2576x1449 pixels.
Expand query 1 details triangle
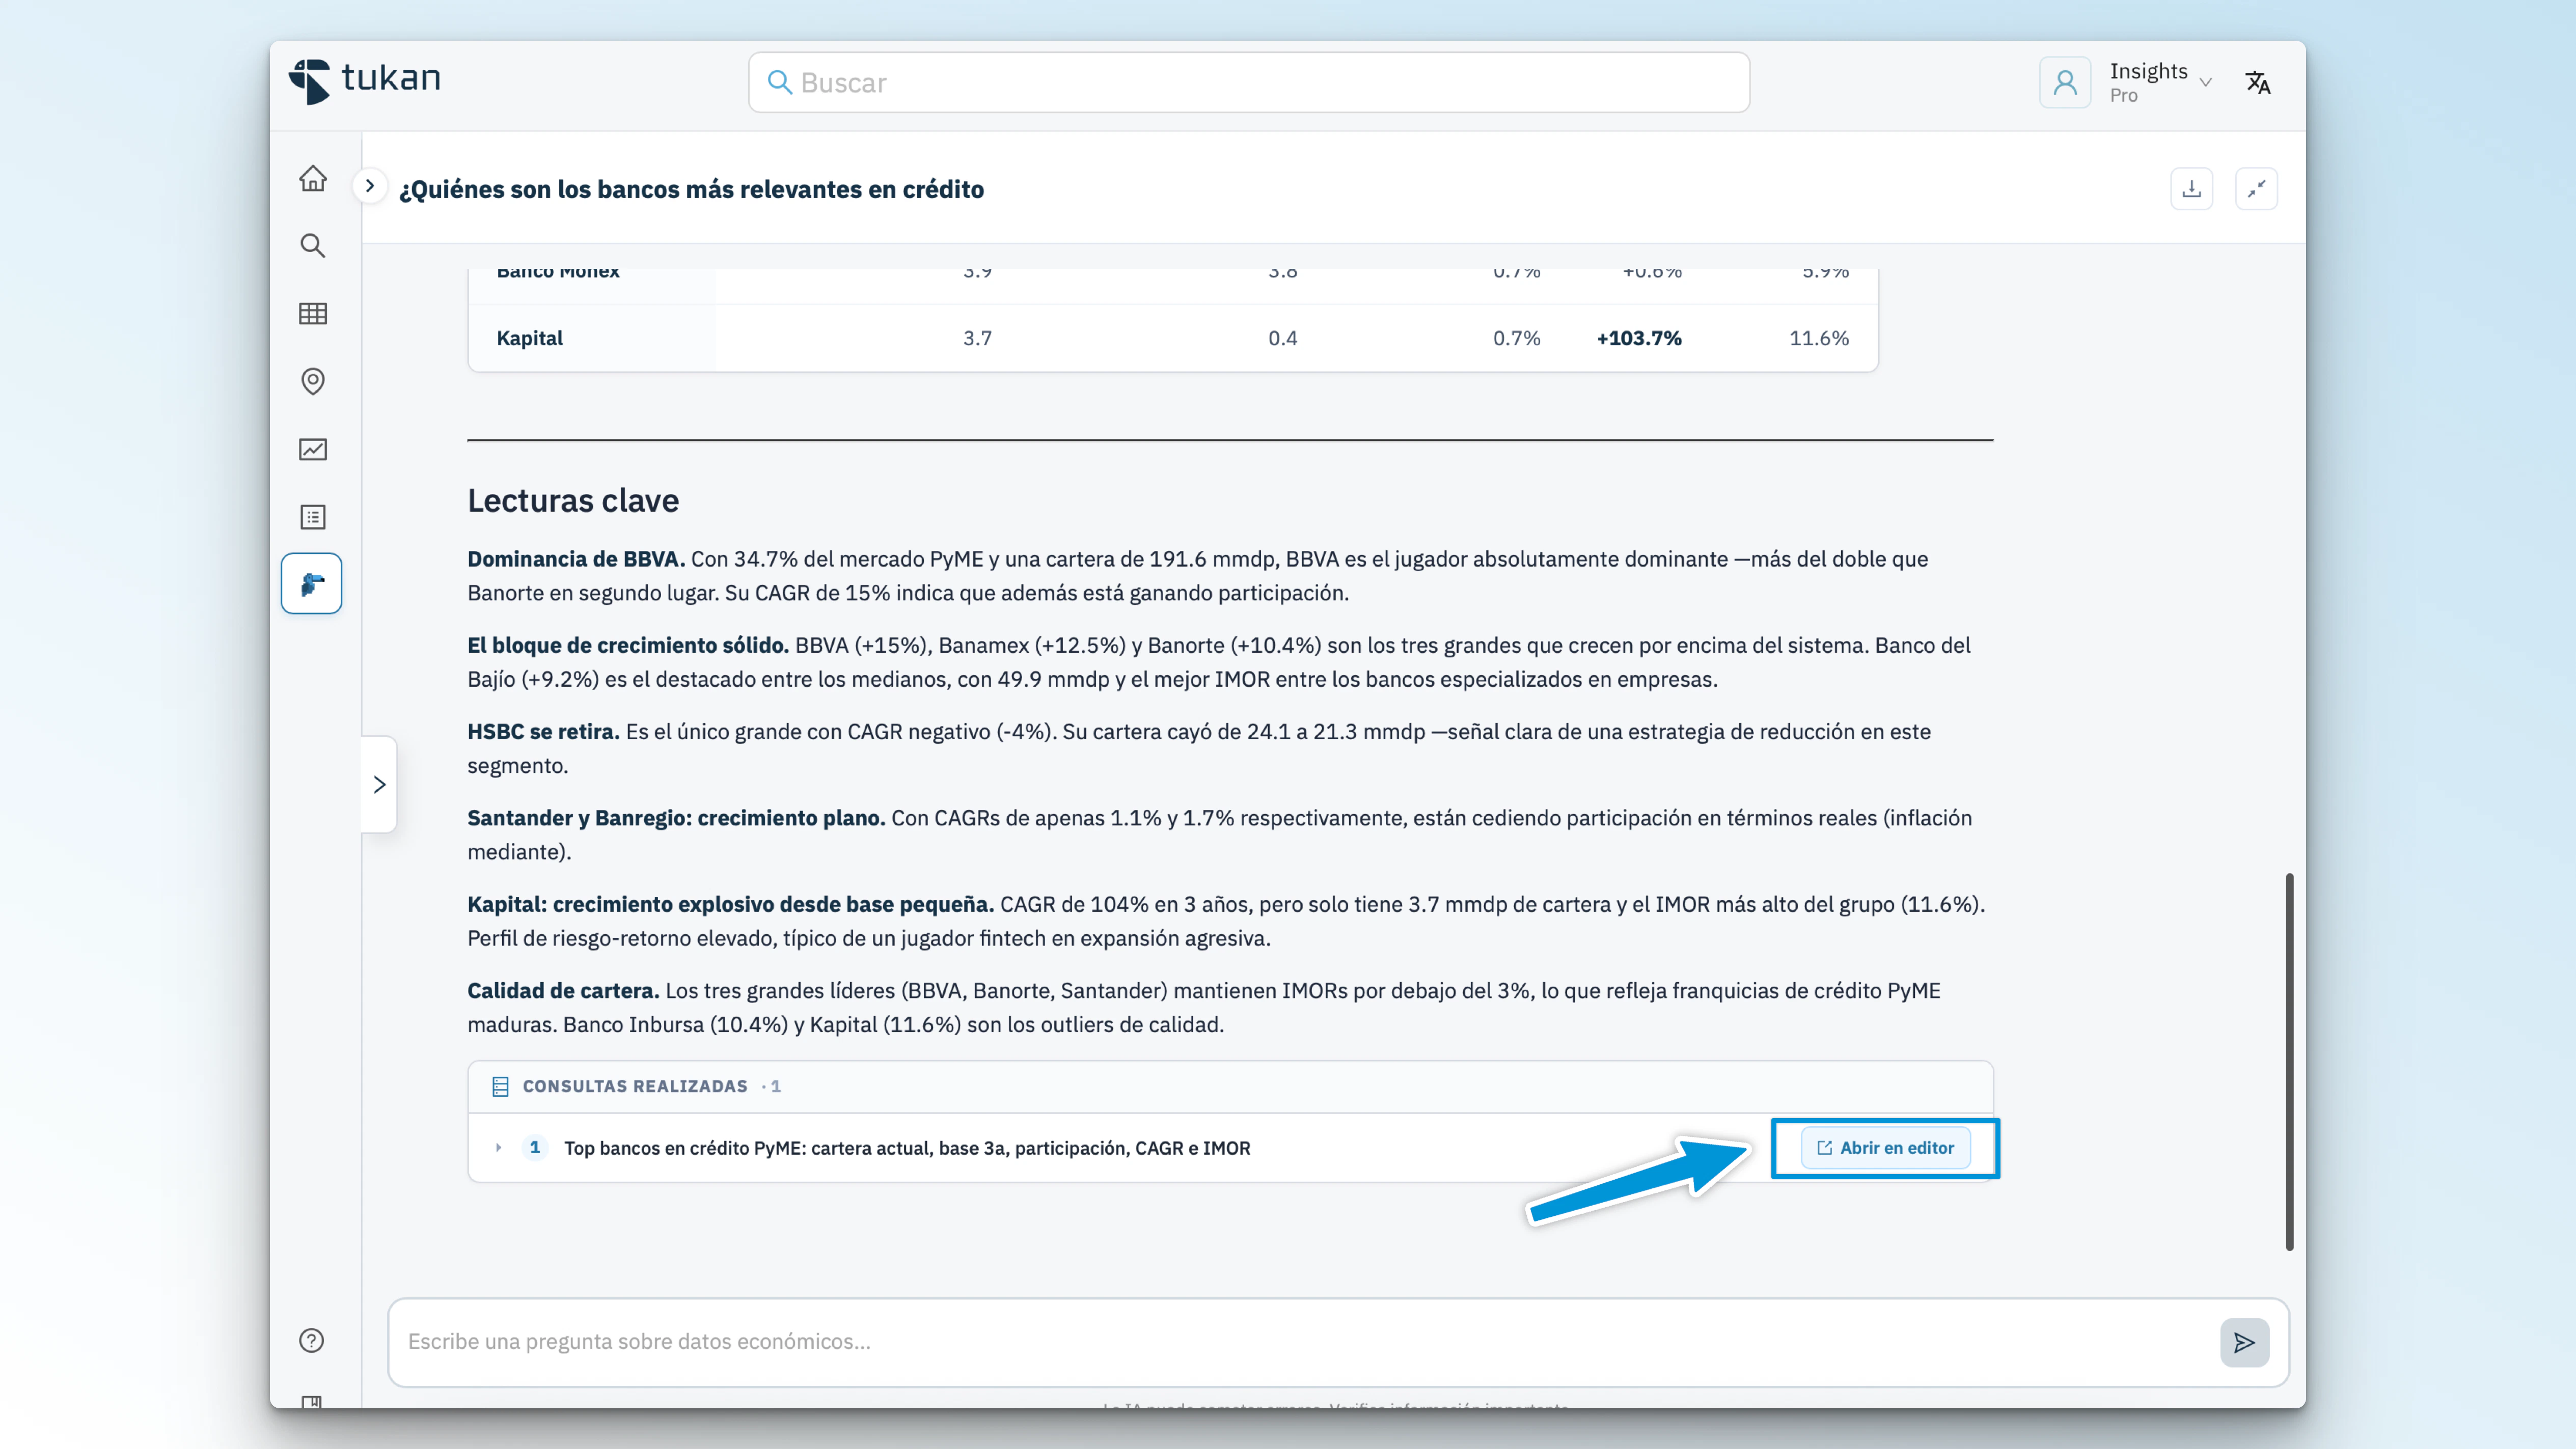(498, 1148)
